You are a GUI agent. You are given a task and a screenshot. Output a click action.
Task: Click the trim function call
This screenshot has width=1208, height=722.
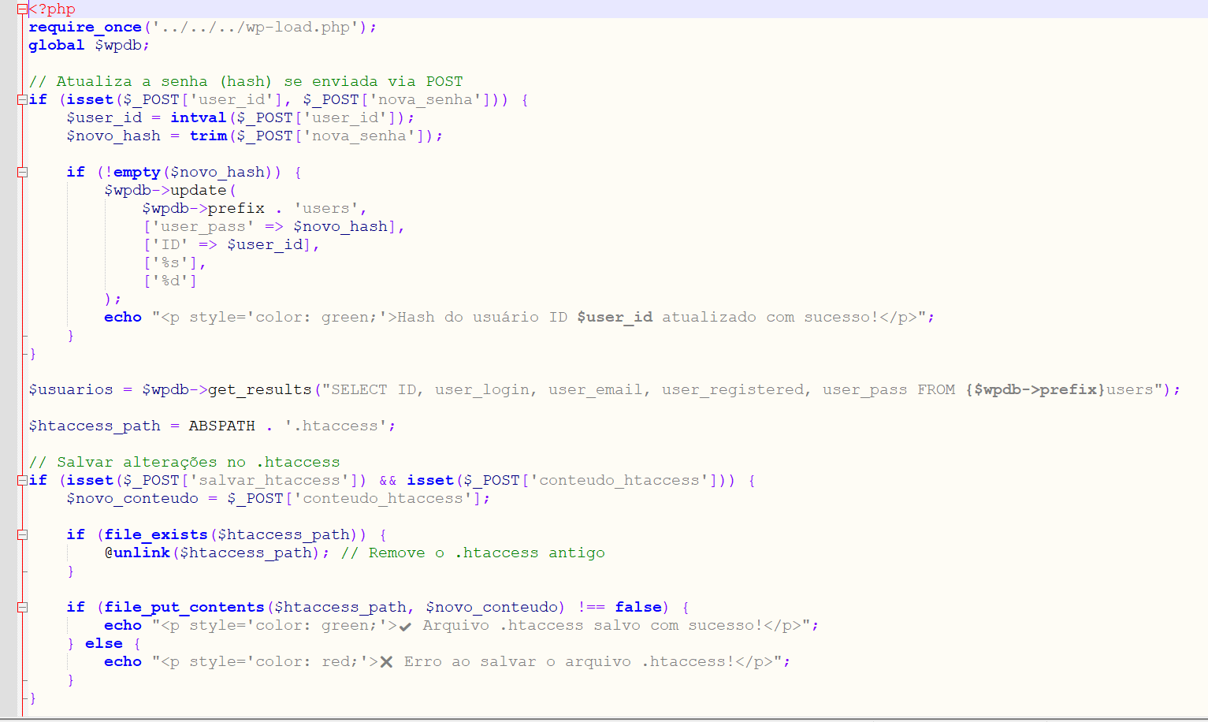point(208,136)
